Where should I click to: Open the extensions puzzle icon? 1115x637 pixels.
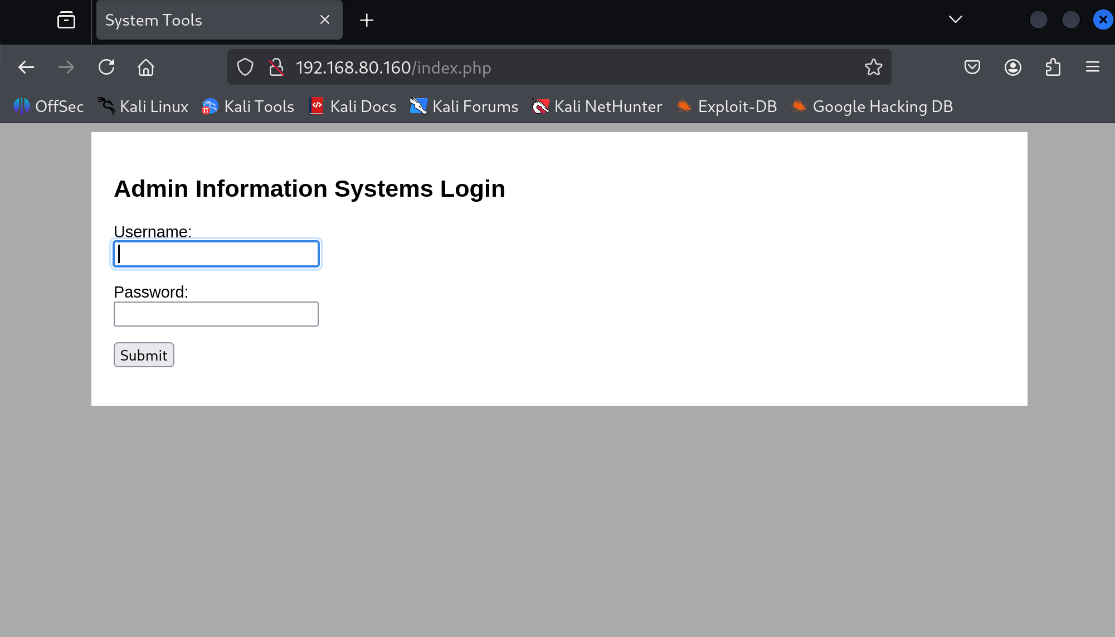[1053, 67]
